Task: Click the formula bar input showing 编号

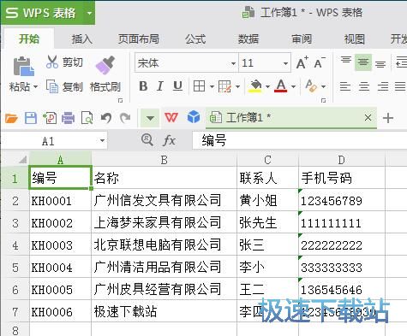Action: 300,140
